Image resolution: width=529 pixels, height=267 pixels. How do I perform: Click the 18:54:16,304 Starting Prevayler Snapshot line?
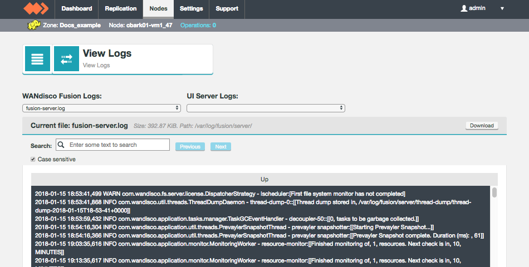point(234,227)
